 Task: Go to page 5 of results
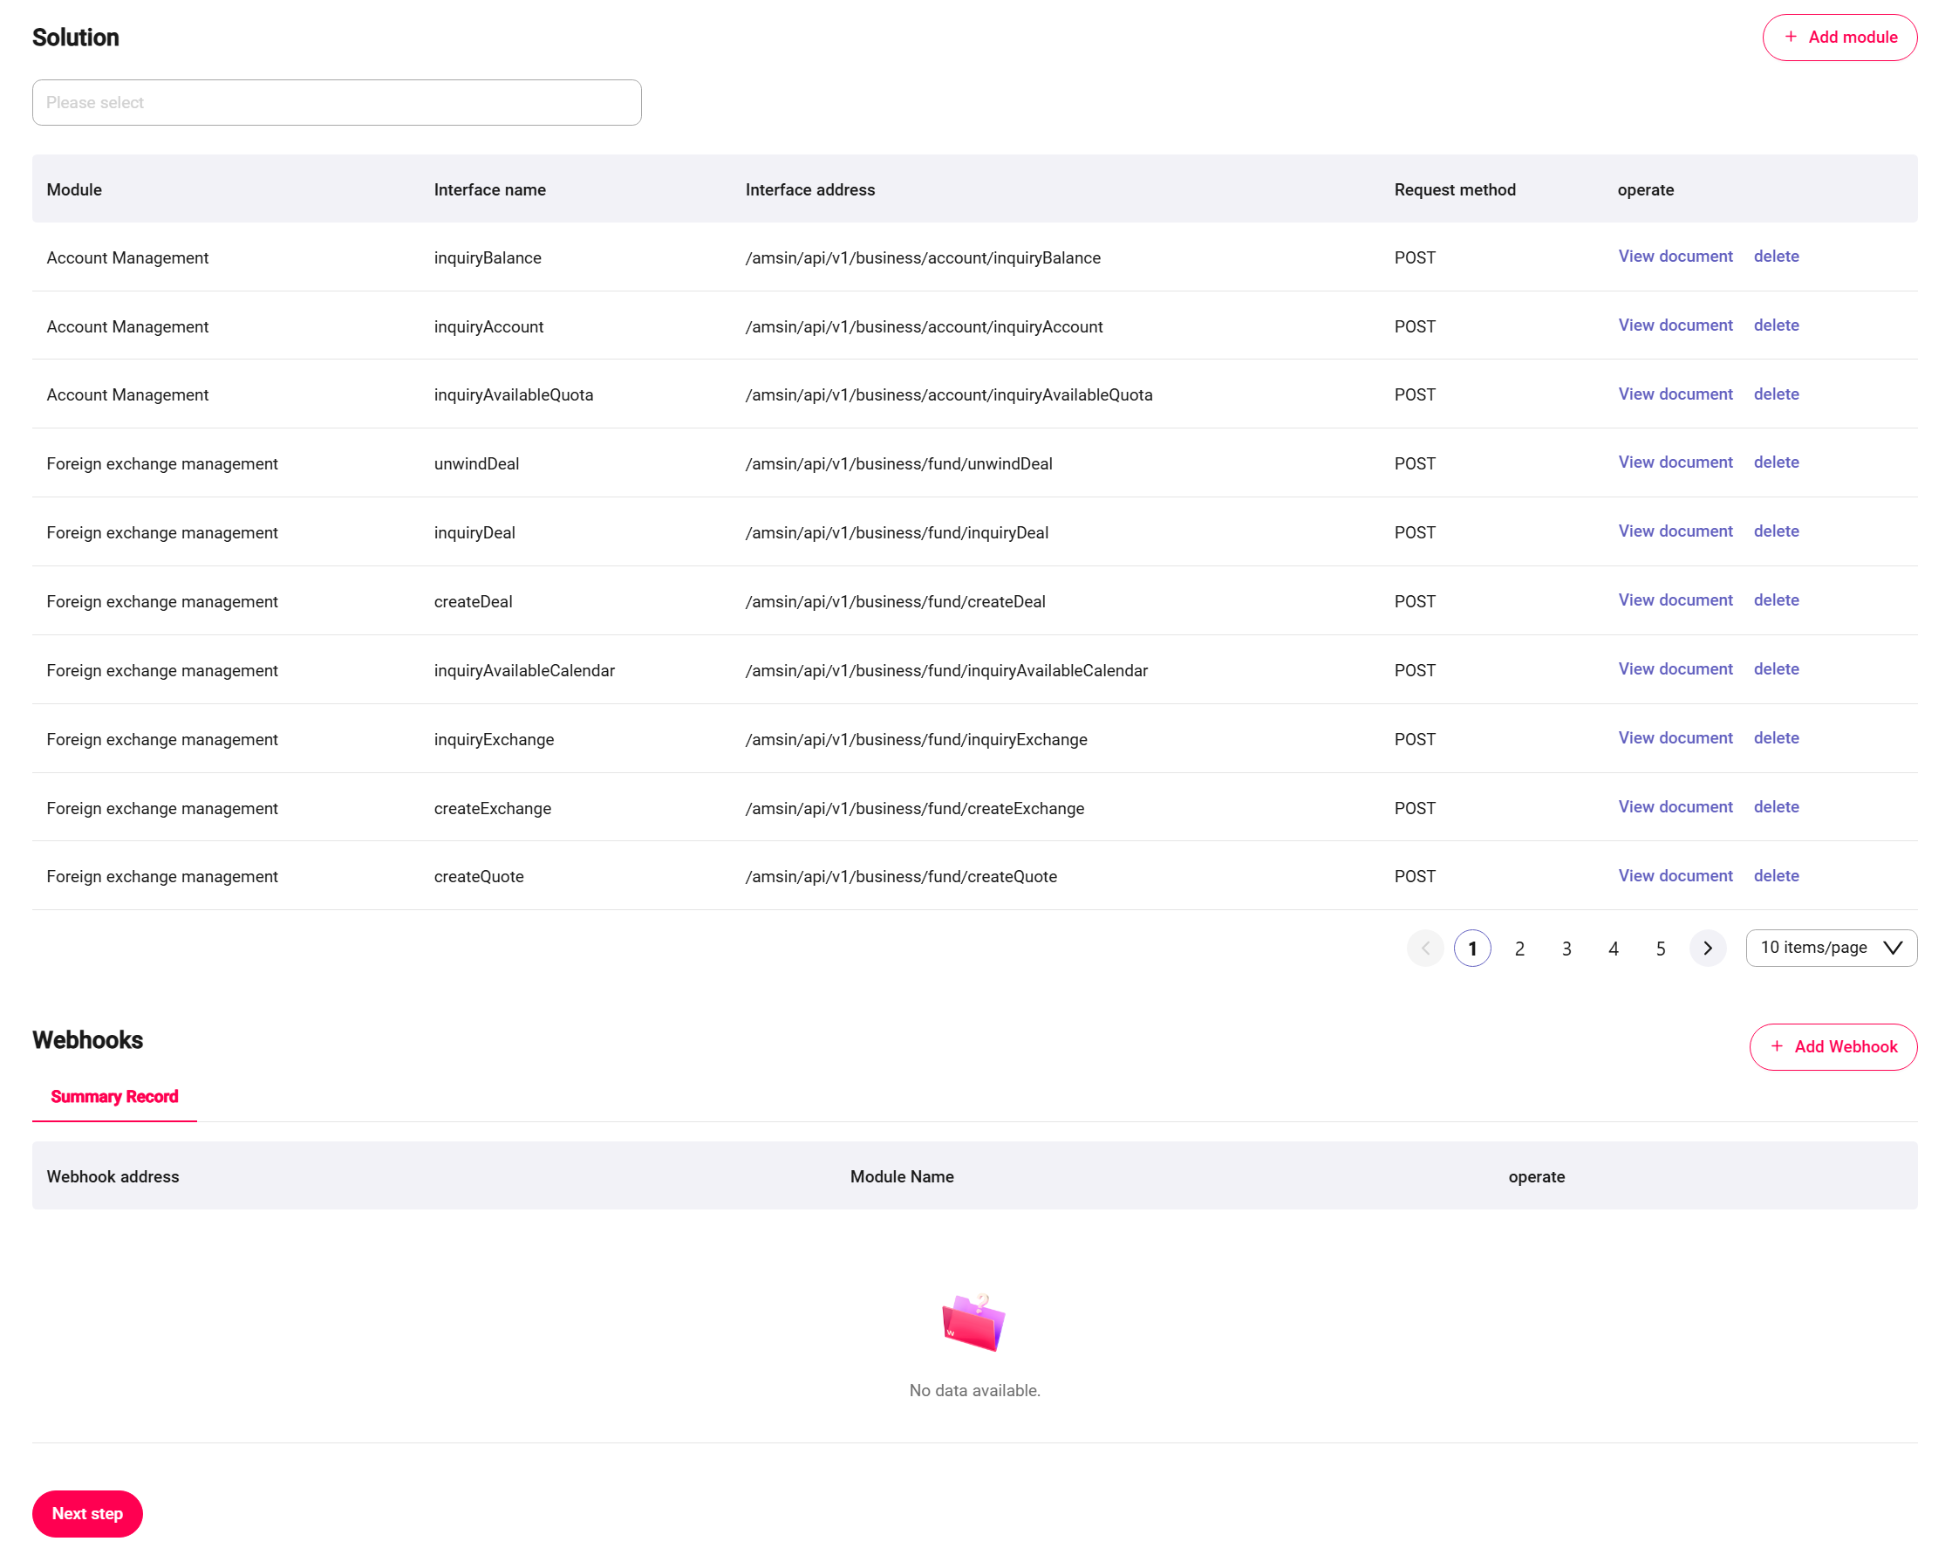tap(1660, 949)
